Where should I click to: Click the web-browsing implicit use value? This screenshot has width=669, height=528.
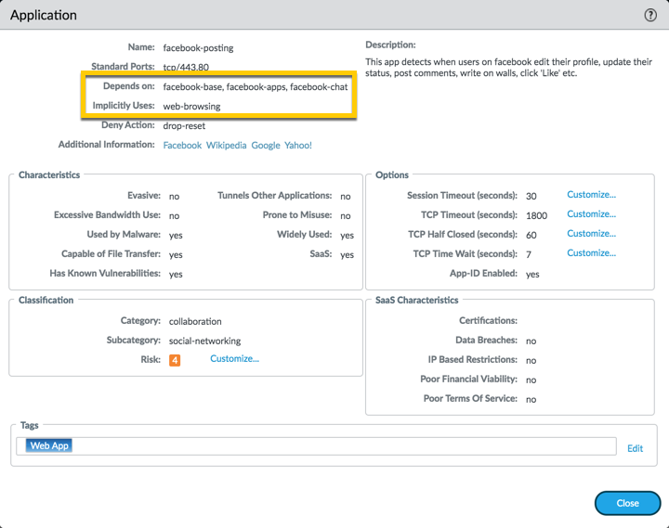(x=191, y=106)
